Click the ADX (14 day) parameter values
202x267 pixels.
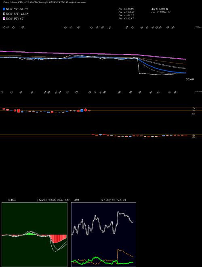pyautogui.click(x=113, y=200)
